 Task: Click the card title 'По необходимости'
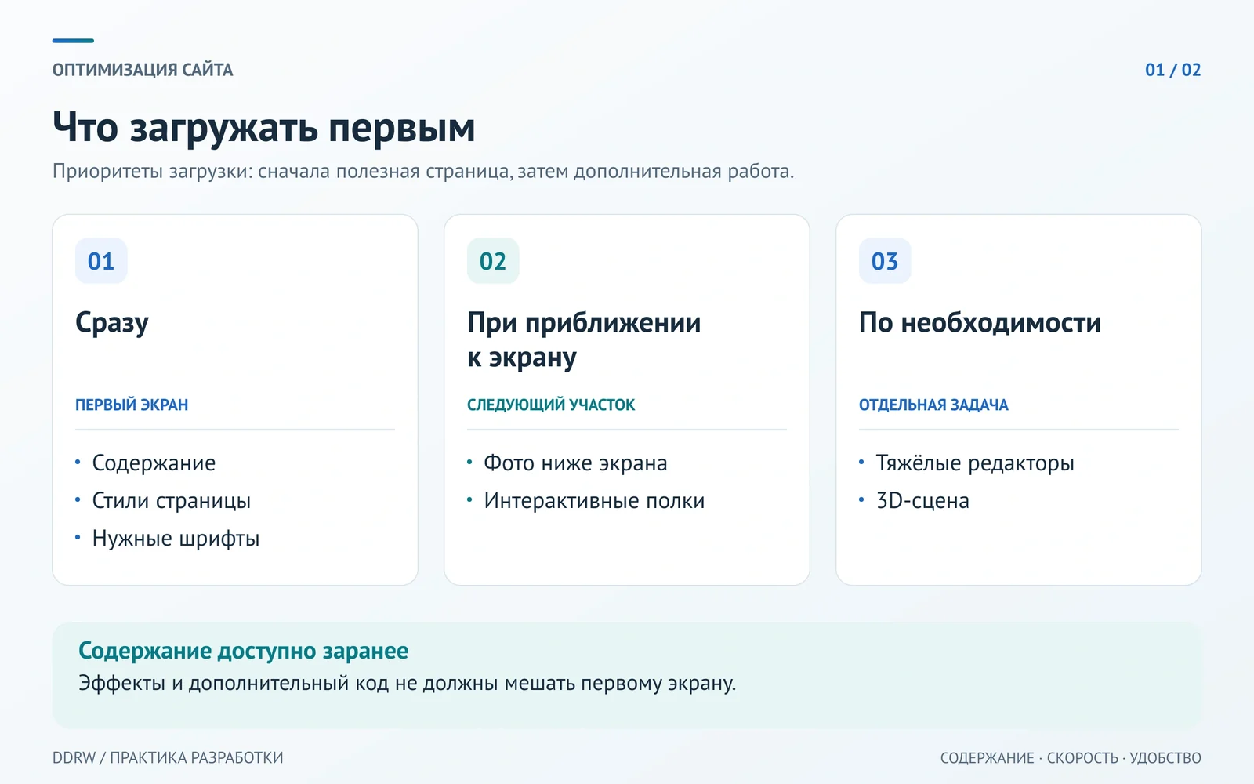[980, 322]
